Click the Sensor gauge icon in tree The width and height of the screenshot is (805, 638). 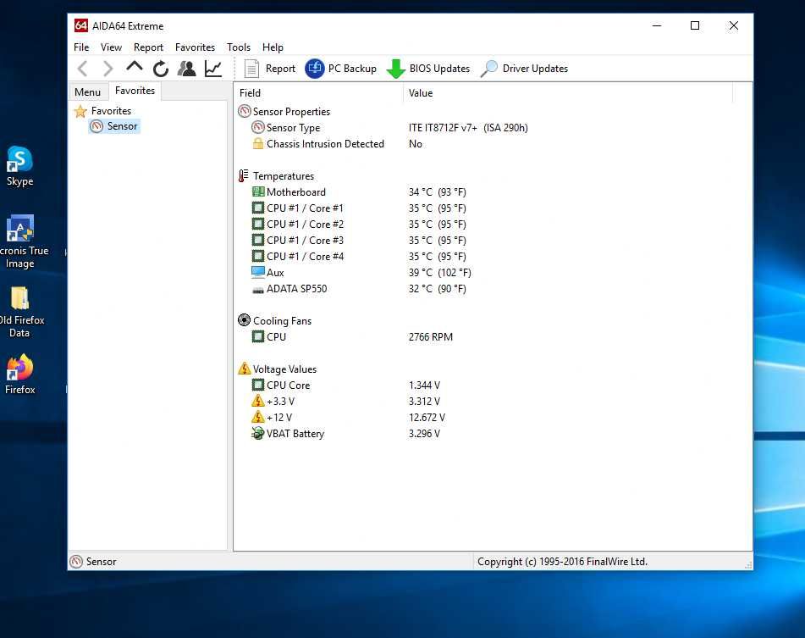click(x=96, y=126)
